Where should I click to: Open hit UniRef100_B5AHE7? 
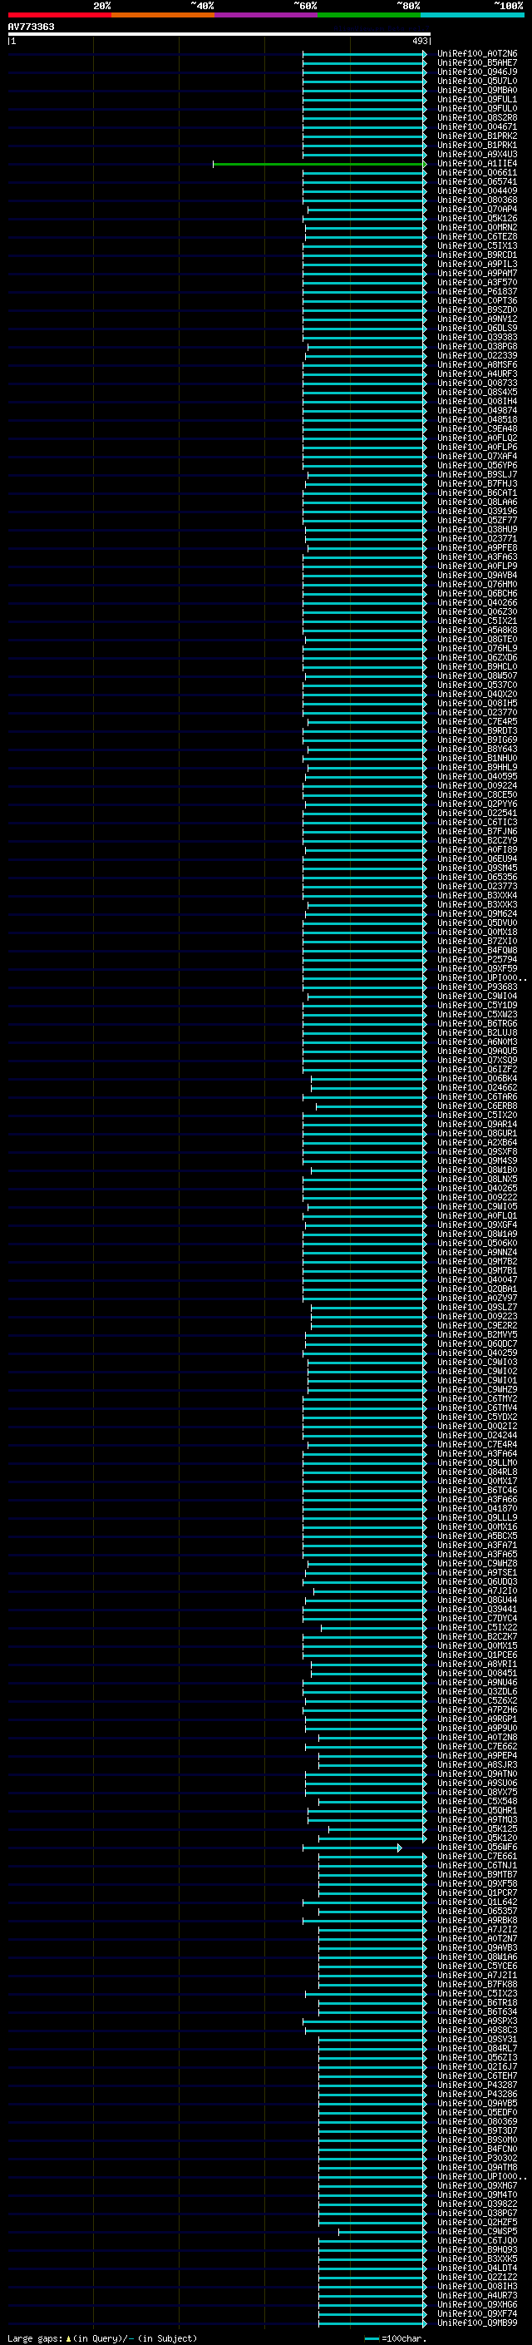point(476,63)
